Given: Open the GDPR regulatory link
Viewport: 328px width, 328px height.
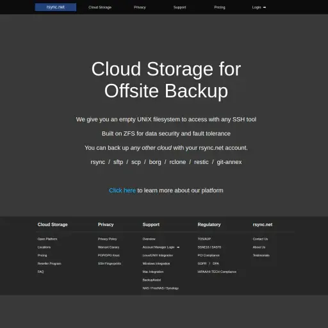Looking at the screenshot, I should tap(202, 263).
